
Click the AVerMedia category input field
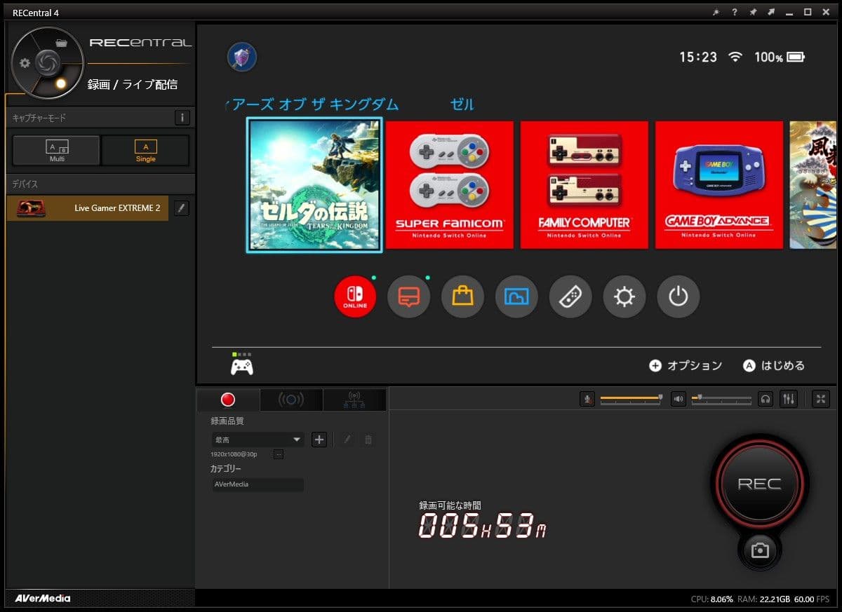[258, 484]
